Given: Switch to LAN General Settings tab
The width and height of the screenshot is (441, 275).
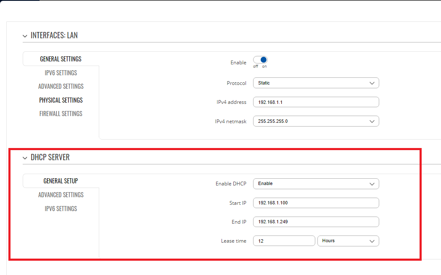Looking at the screenshot, I should pos(61,59).
